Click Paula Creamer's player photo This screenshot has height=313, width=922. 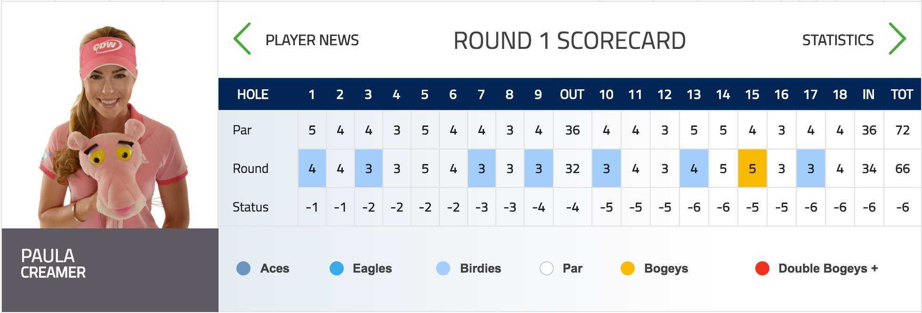110,116
